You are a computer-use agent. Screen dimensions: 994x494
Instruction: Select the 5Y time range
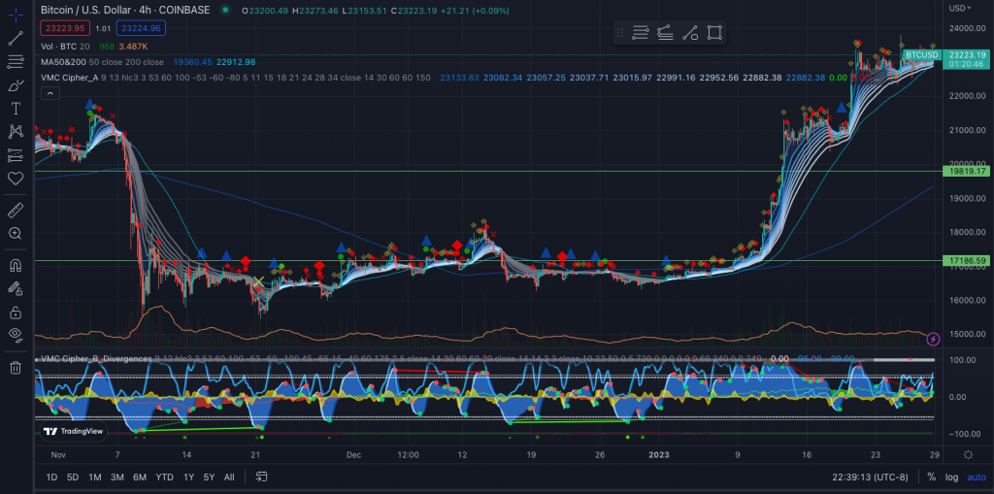click(209, 477)
